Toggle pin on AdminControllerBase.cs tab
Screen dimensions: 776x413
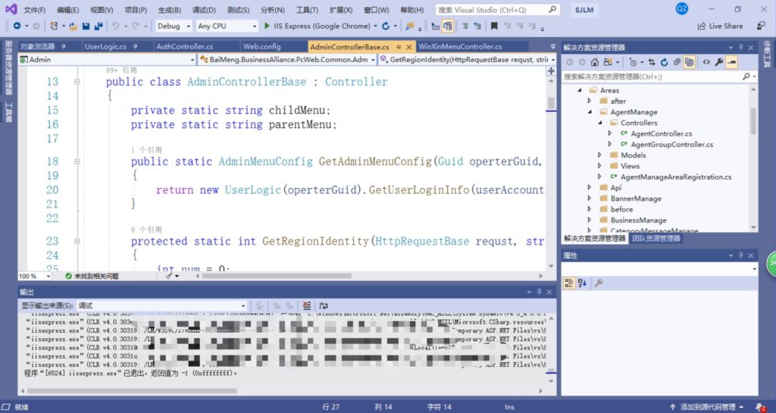click(x=399, y=47)
